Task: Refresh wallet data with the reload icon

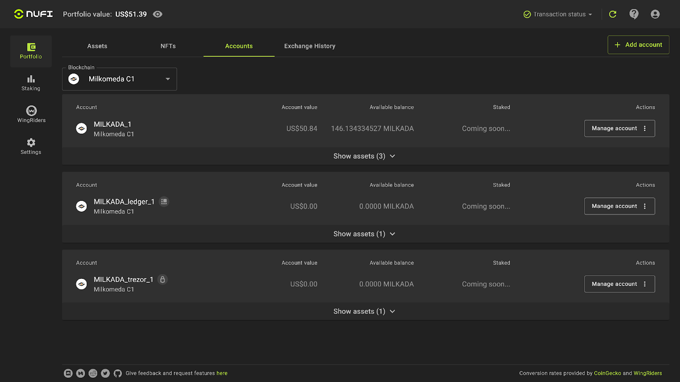Action: [x=613, y=14]
